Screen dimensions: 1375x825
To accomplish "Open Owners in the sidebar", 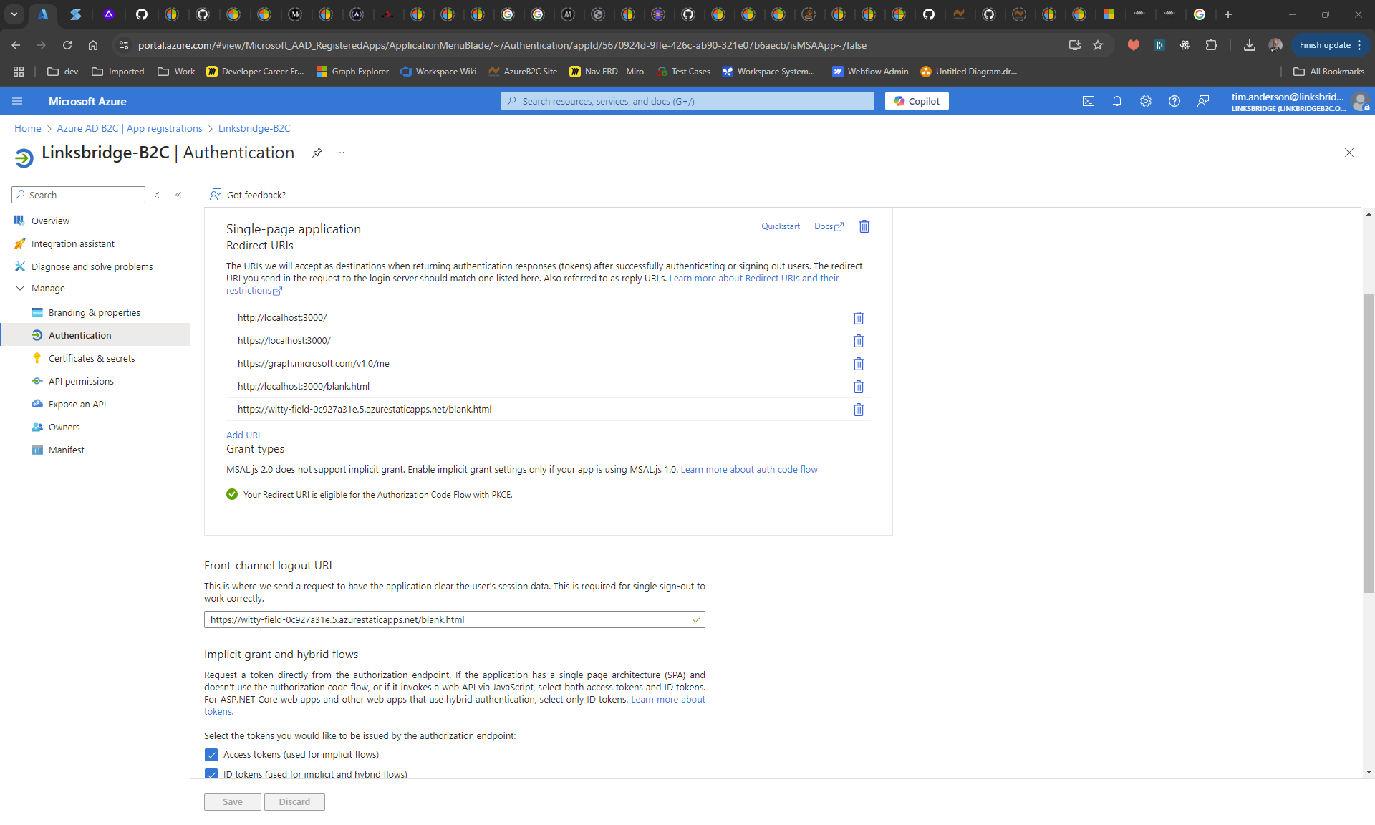I will [x=64, y=427].
